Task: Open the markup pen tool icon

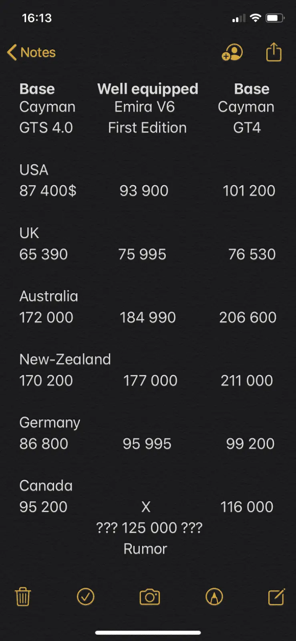Action: point(214,597)
